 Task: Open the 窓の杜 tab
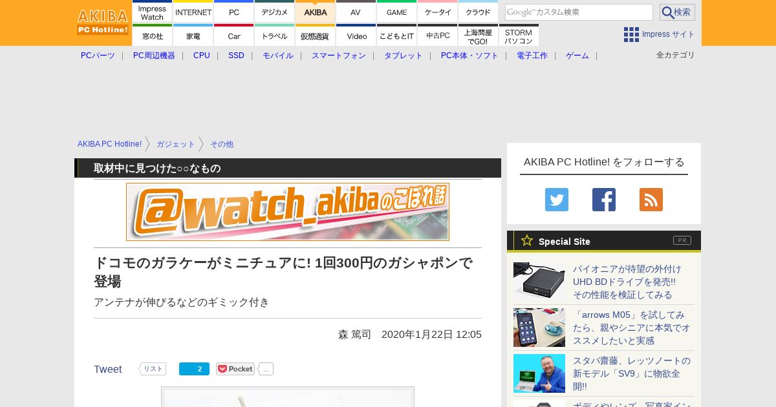[x=152, y=36]
